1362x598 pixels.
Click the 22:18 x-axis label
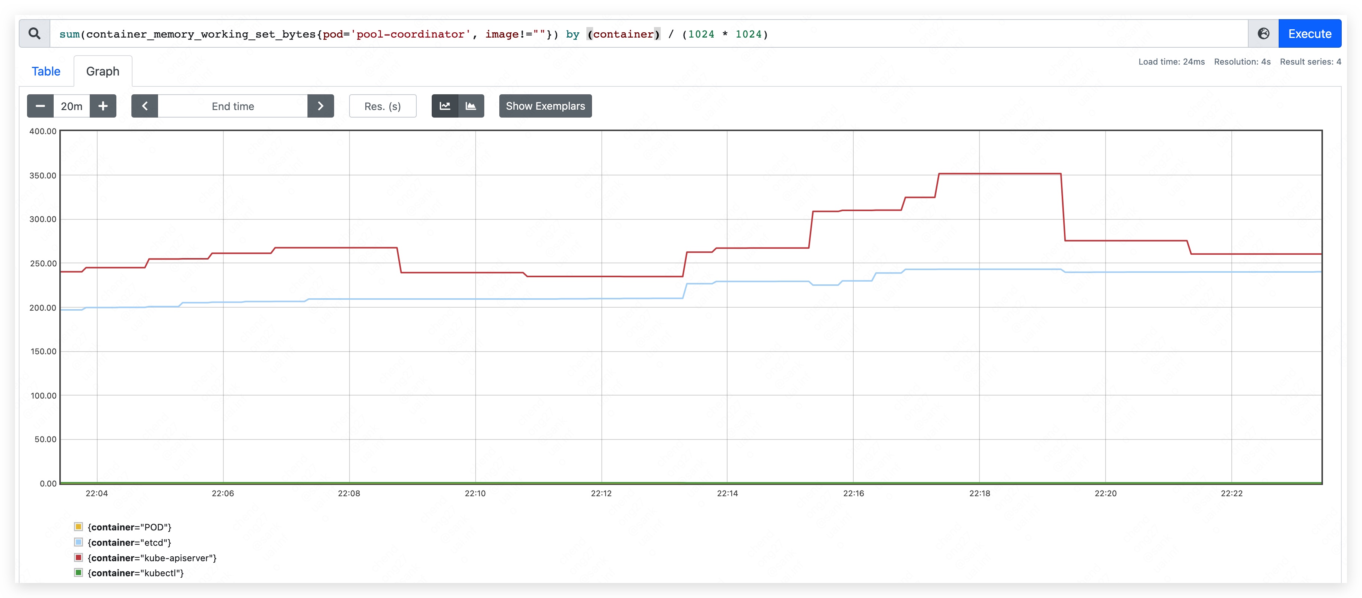coord(979,493)
